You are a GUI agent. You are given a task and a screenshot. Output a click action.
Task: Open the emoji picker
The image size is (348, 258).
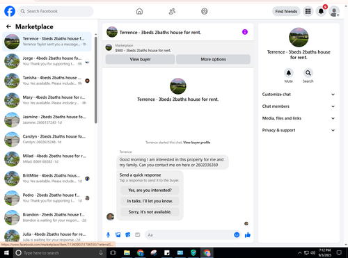coord(237,235)
